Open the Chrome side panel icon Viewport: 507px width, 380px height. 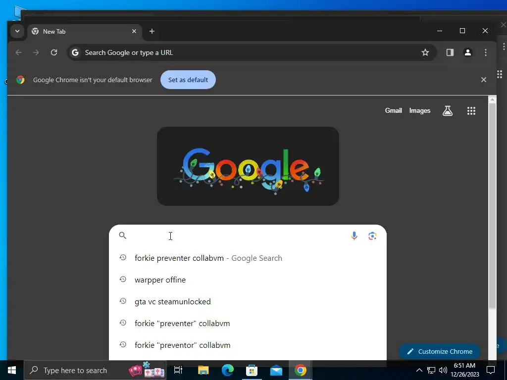(450, 52)
